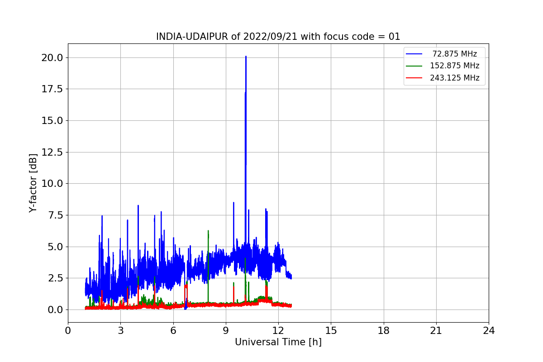This screenshot has width=543, height=362.
Task: Click the 12 x-axis tick label
Action: 278,331
